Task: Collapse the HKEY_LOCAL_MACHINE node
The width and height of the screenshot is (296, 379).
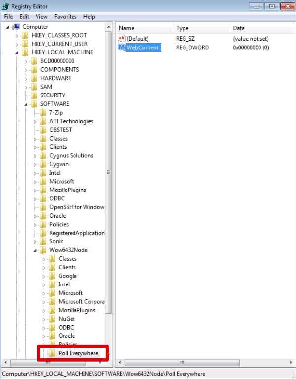Action: tap(17, 53)
